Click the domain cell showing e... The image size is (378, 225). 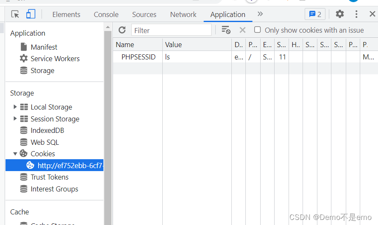pos(239,57)
